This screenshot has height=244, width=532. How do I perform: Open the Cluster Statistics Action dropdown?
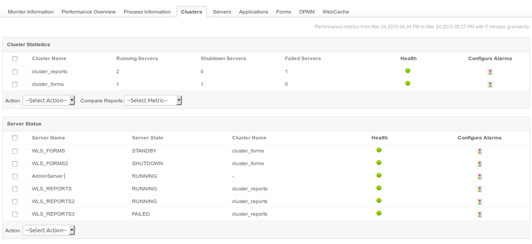49,100
